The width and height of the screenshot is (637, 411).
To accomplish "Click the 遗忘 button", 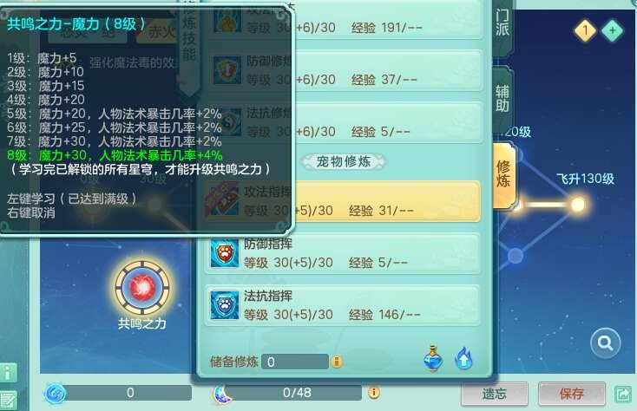I will (x=495, y=394).
